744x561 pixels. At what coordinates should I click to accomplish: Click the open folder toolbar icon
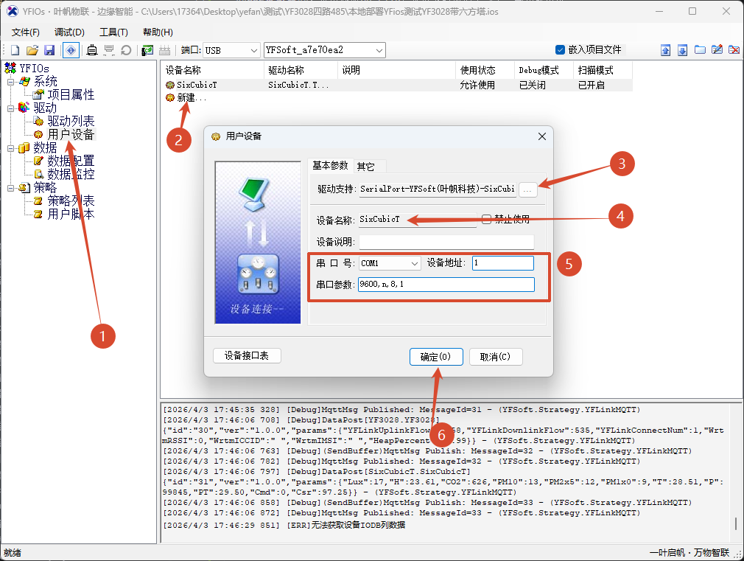32,50
